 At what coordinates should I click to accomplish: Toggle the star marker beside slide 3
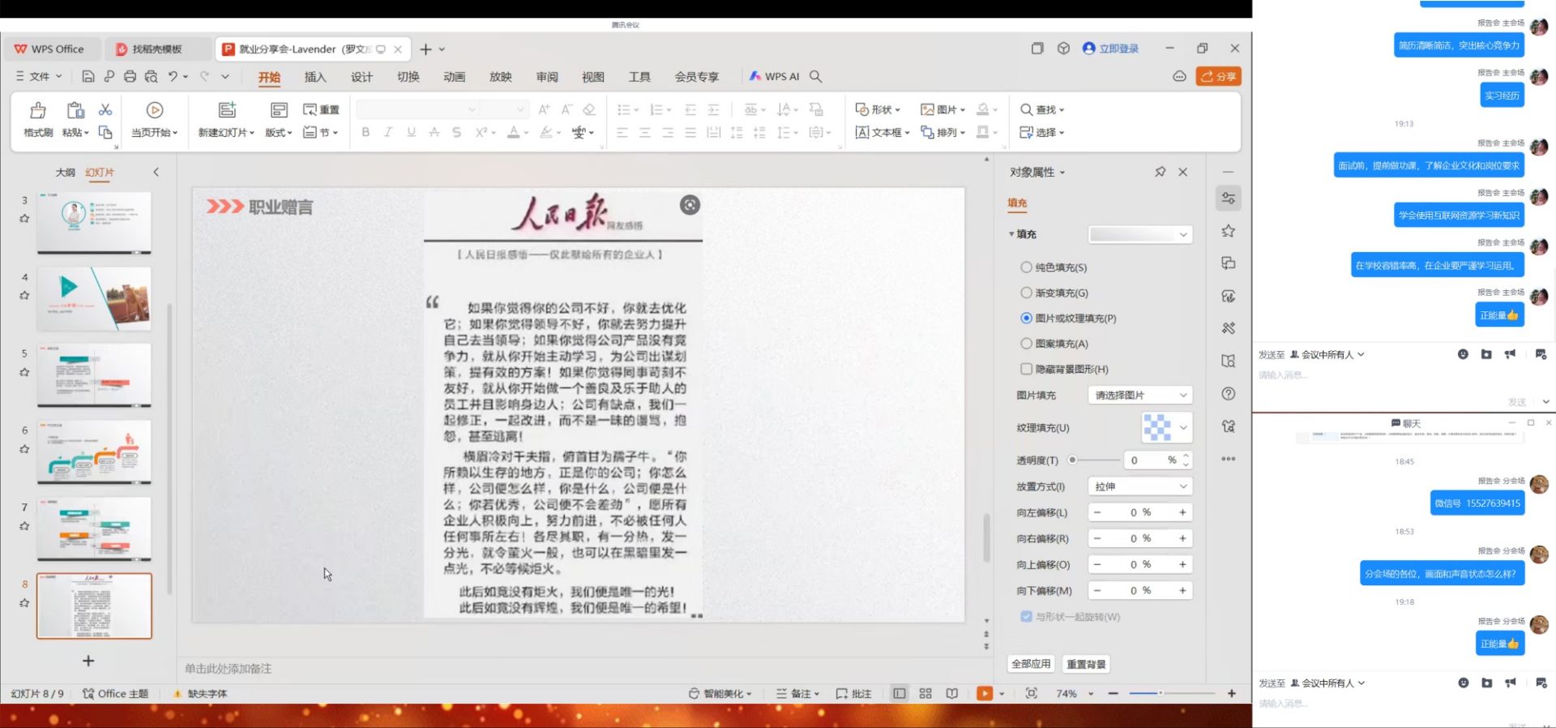coord(24,218)
